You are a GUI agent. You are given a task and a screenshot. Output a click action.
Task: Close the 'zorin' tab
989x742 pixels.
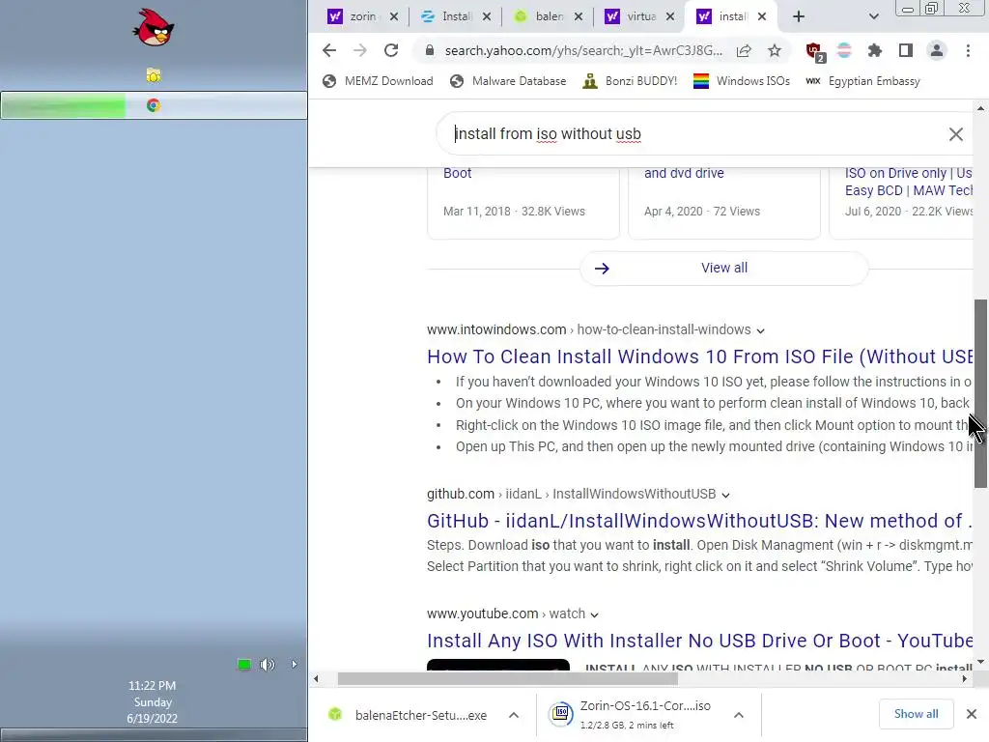click(394, 16)
